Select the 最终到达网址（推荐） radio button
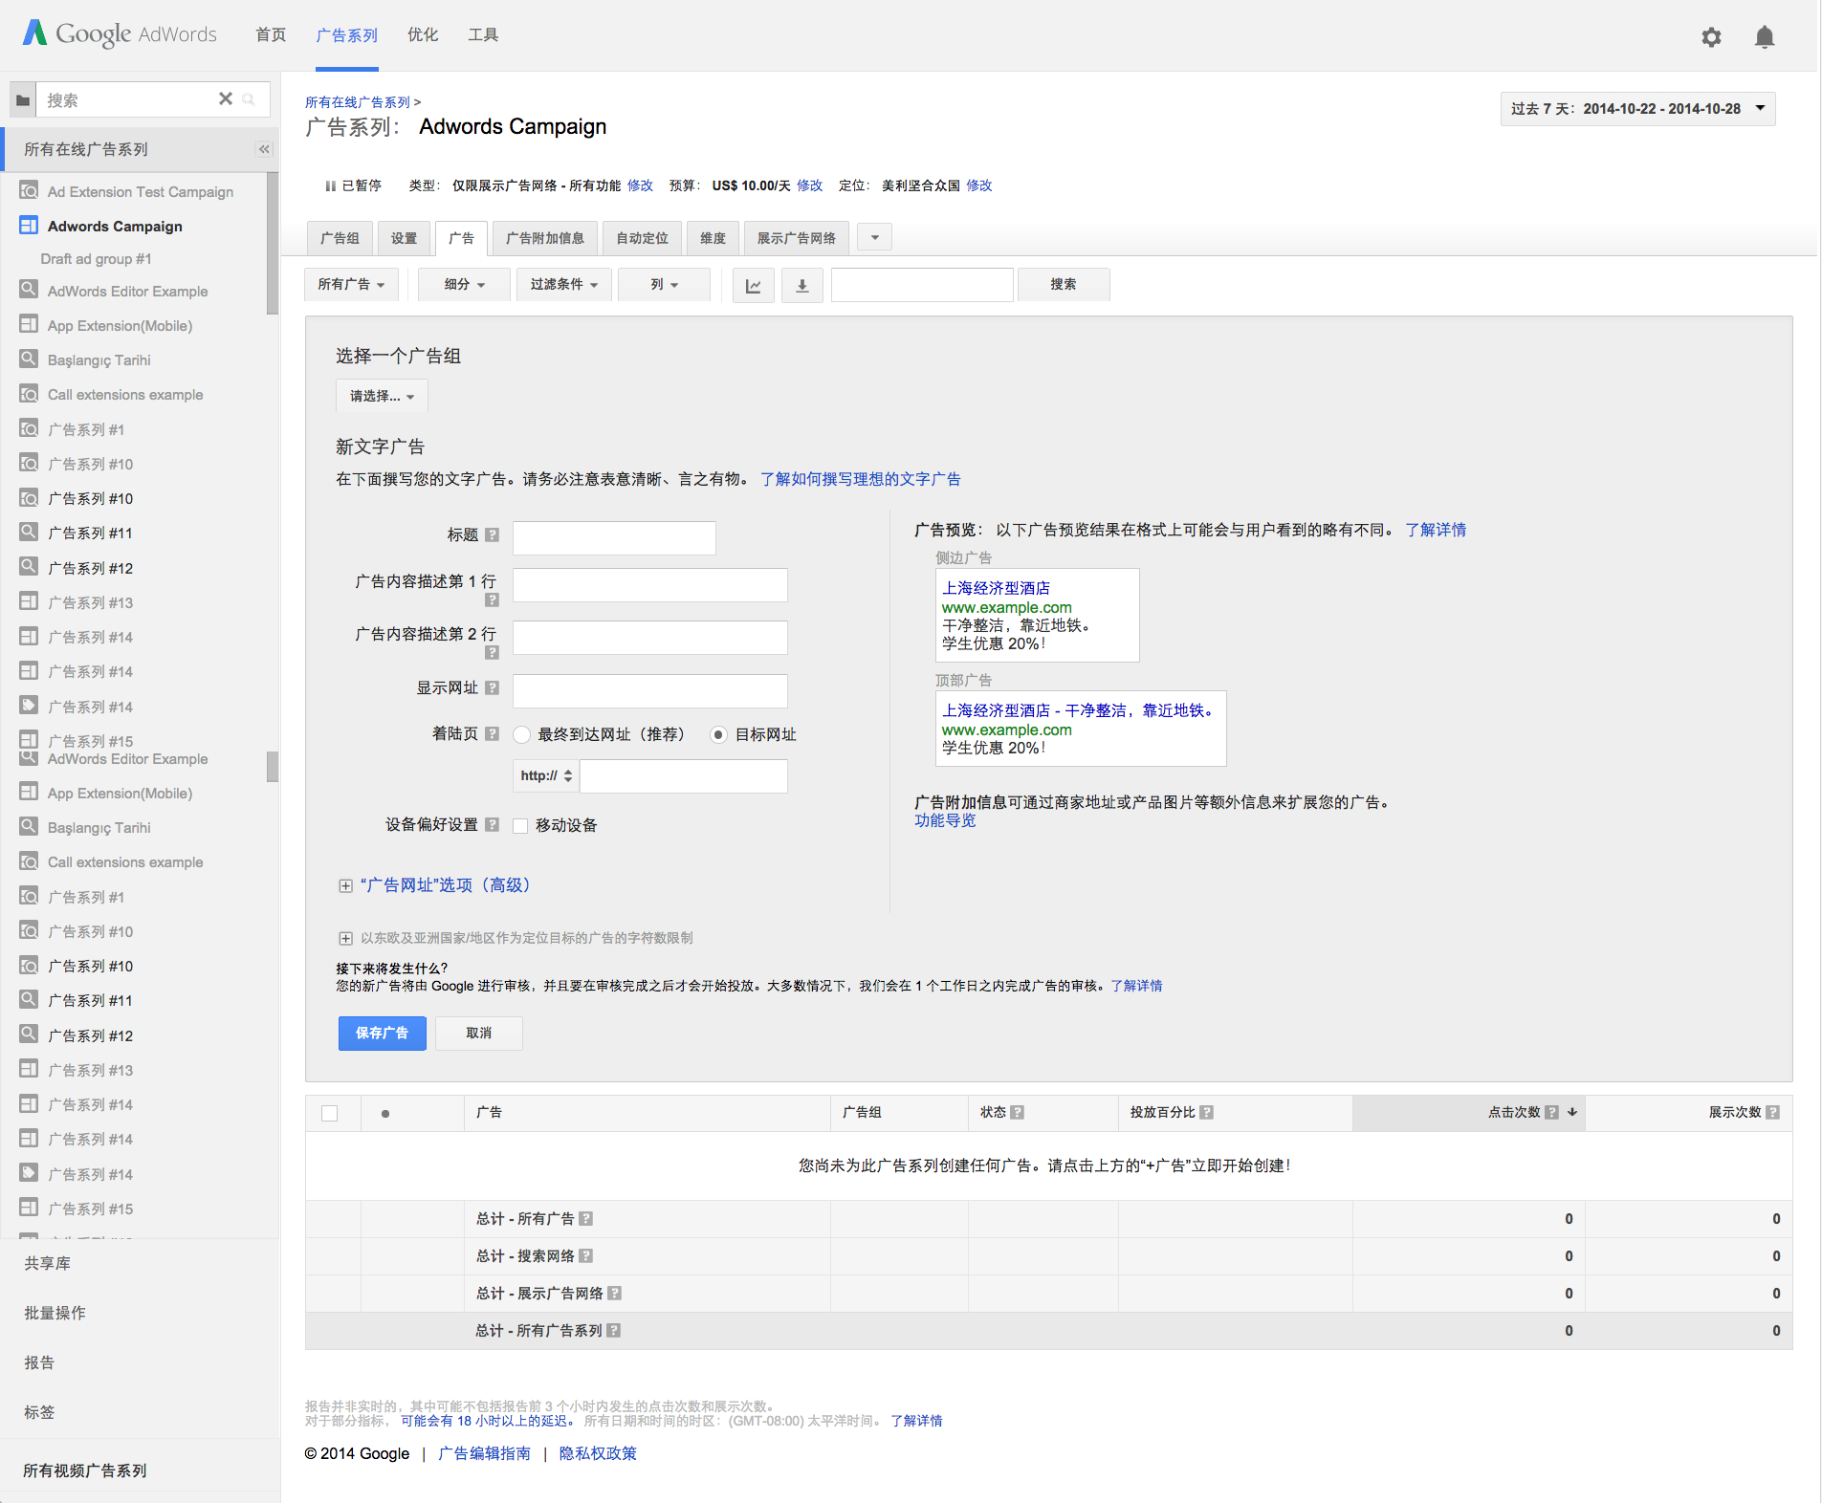 (x=522, y=734)
